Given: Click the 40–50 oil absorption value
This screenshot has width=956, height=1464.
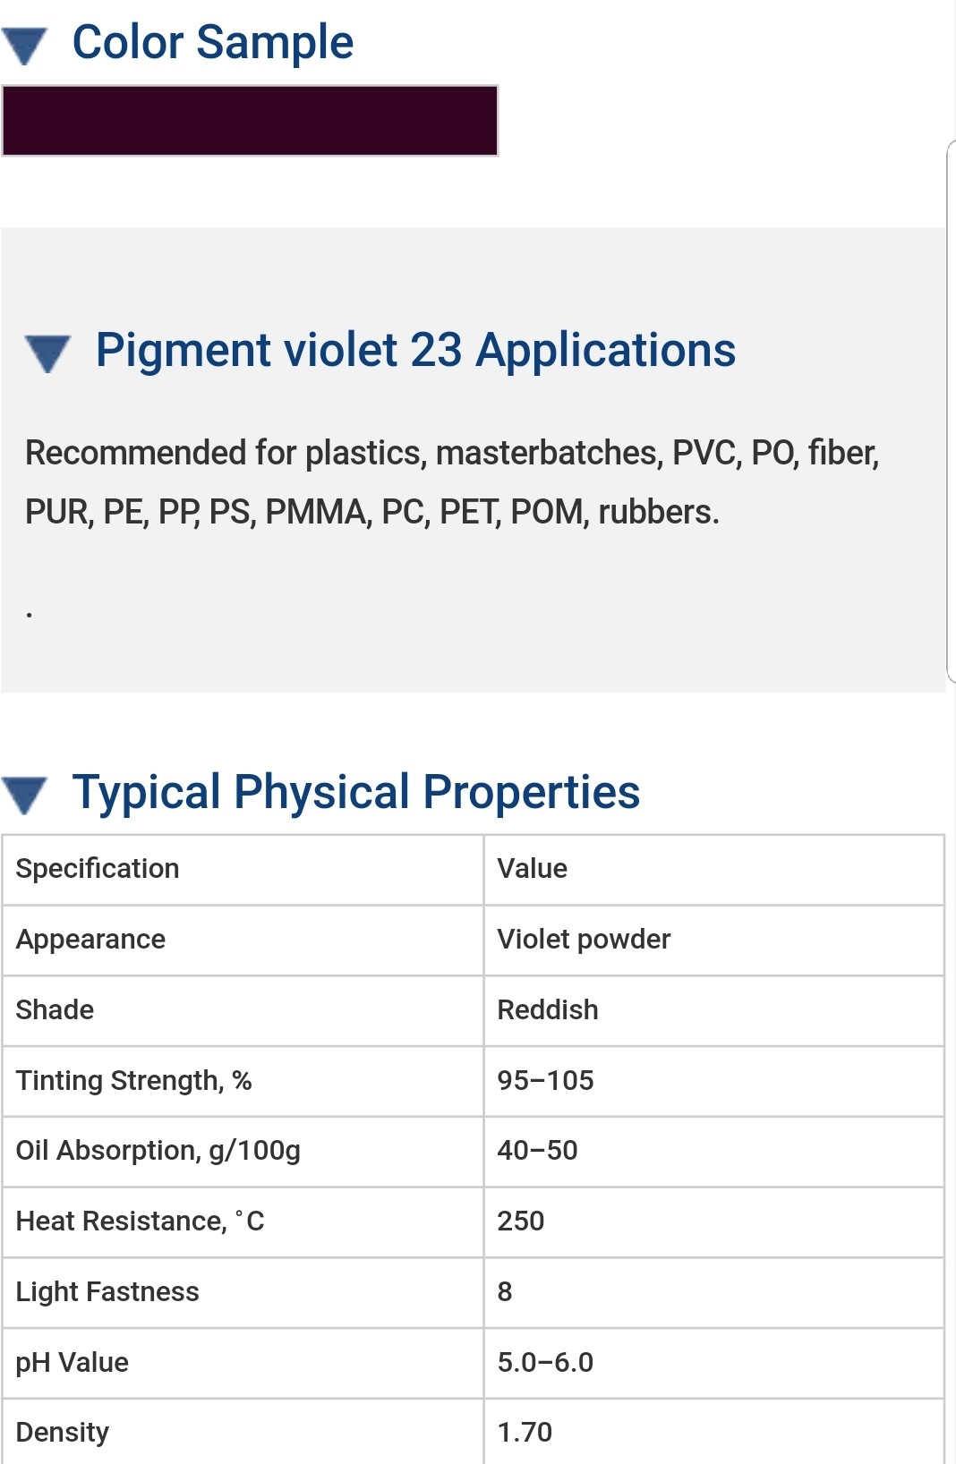Looking at the screenshot, I should [537, 1151].
